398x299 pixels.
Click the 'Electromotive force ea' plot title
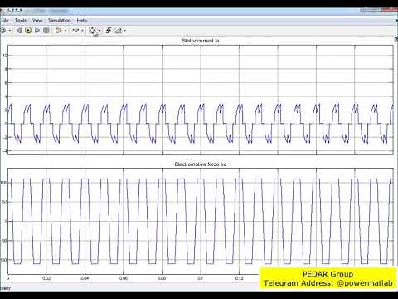(201, 164)
